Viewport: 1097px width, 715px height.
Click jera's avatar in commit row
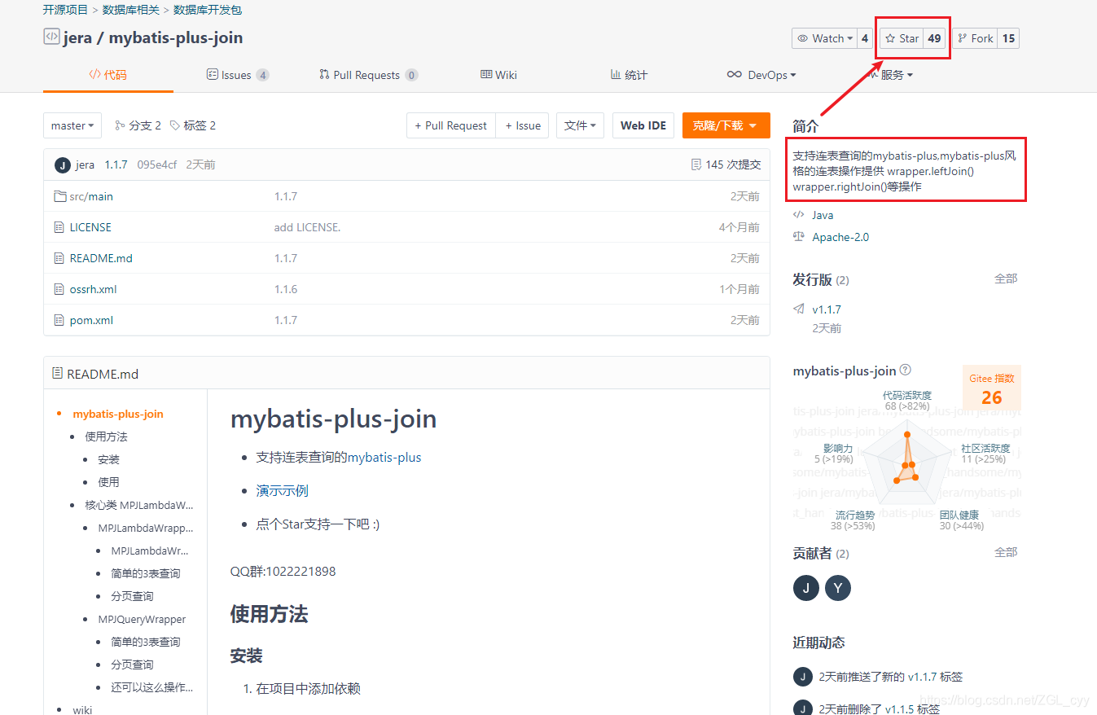[x=63, y=165]
